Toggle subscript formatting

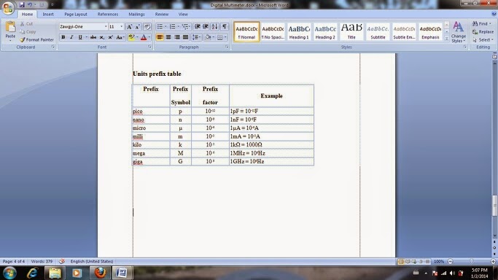(101, 37)
